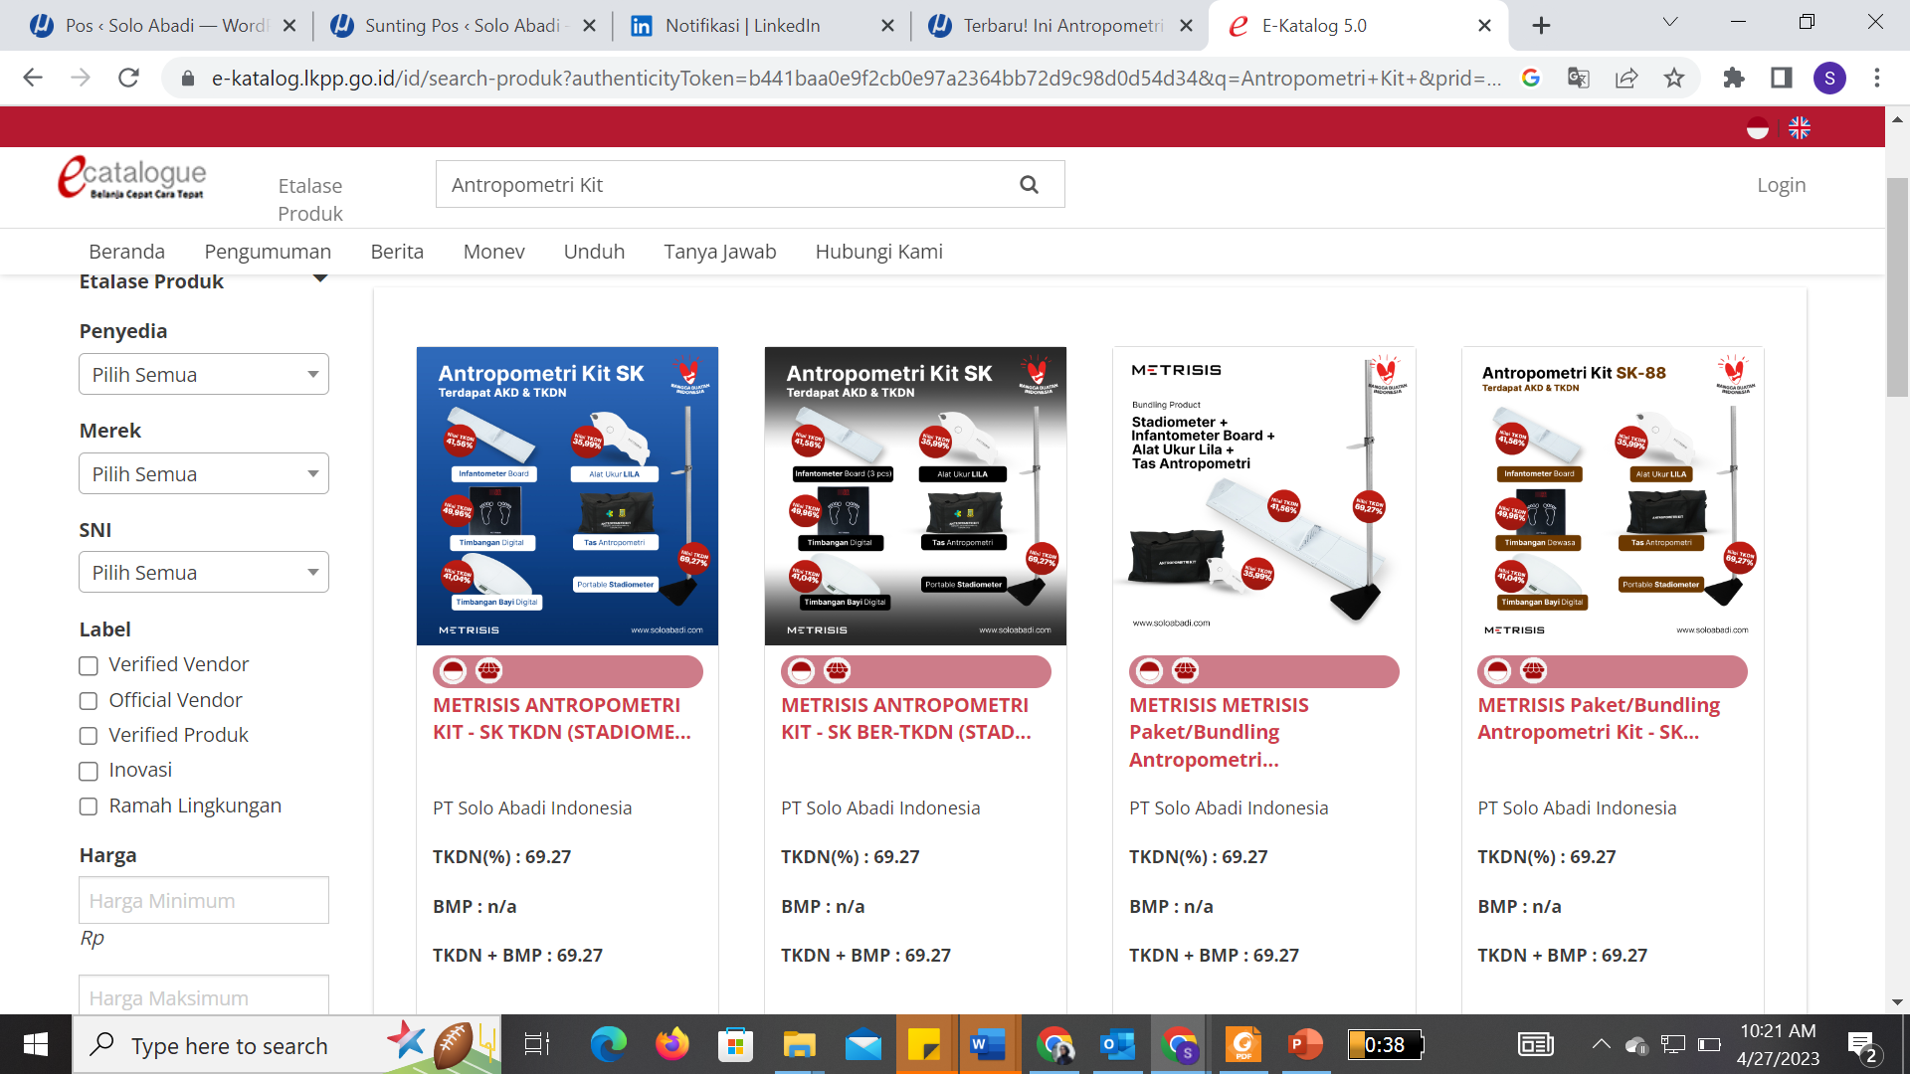Collapse the Etalase Produk section arrow

click(320, 279)
